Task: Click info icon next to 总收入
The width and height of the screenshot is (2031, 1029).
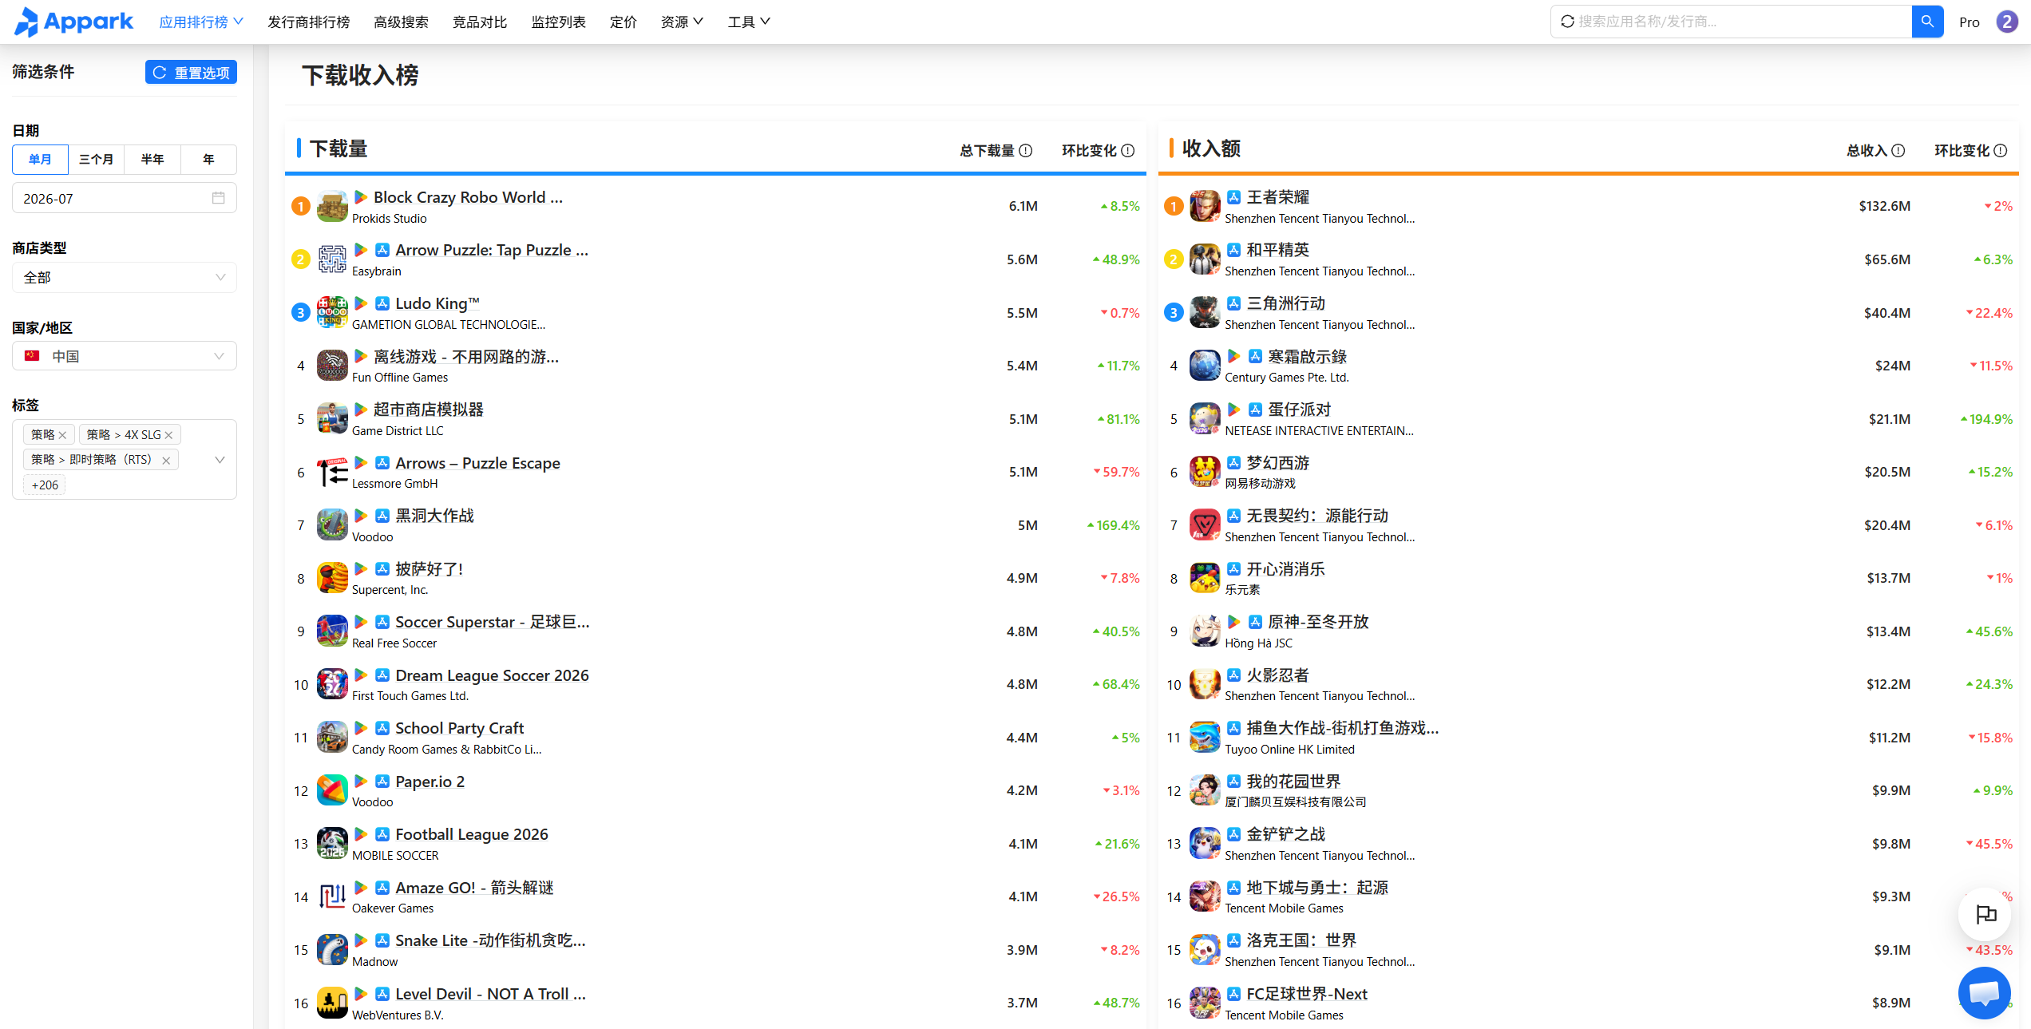Action: [x=1899, y=150]
